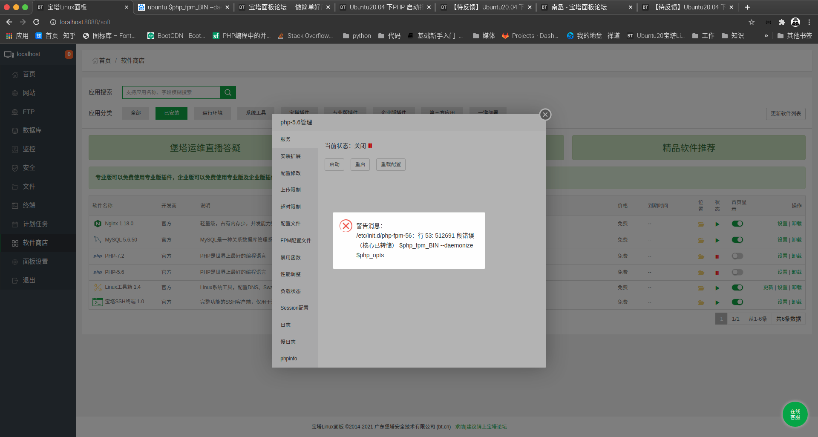Open MySQL 5.6.50 folder location icon
Viewport: 818px width, 437px height.
click(x=701, y=240)
